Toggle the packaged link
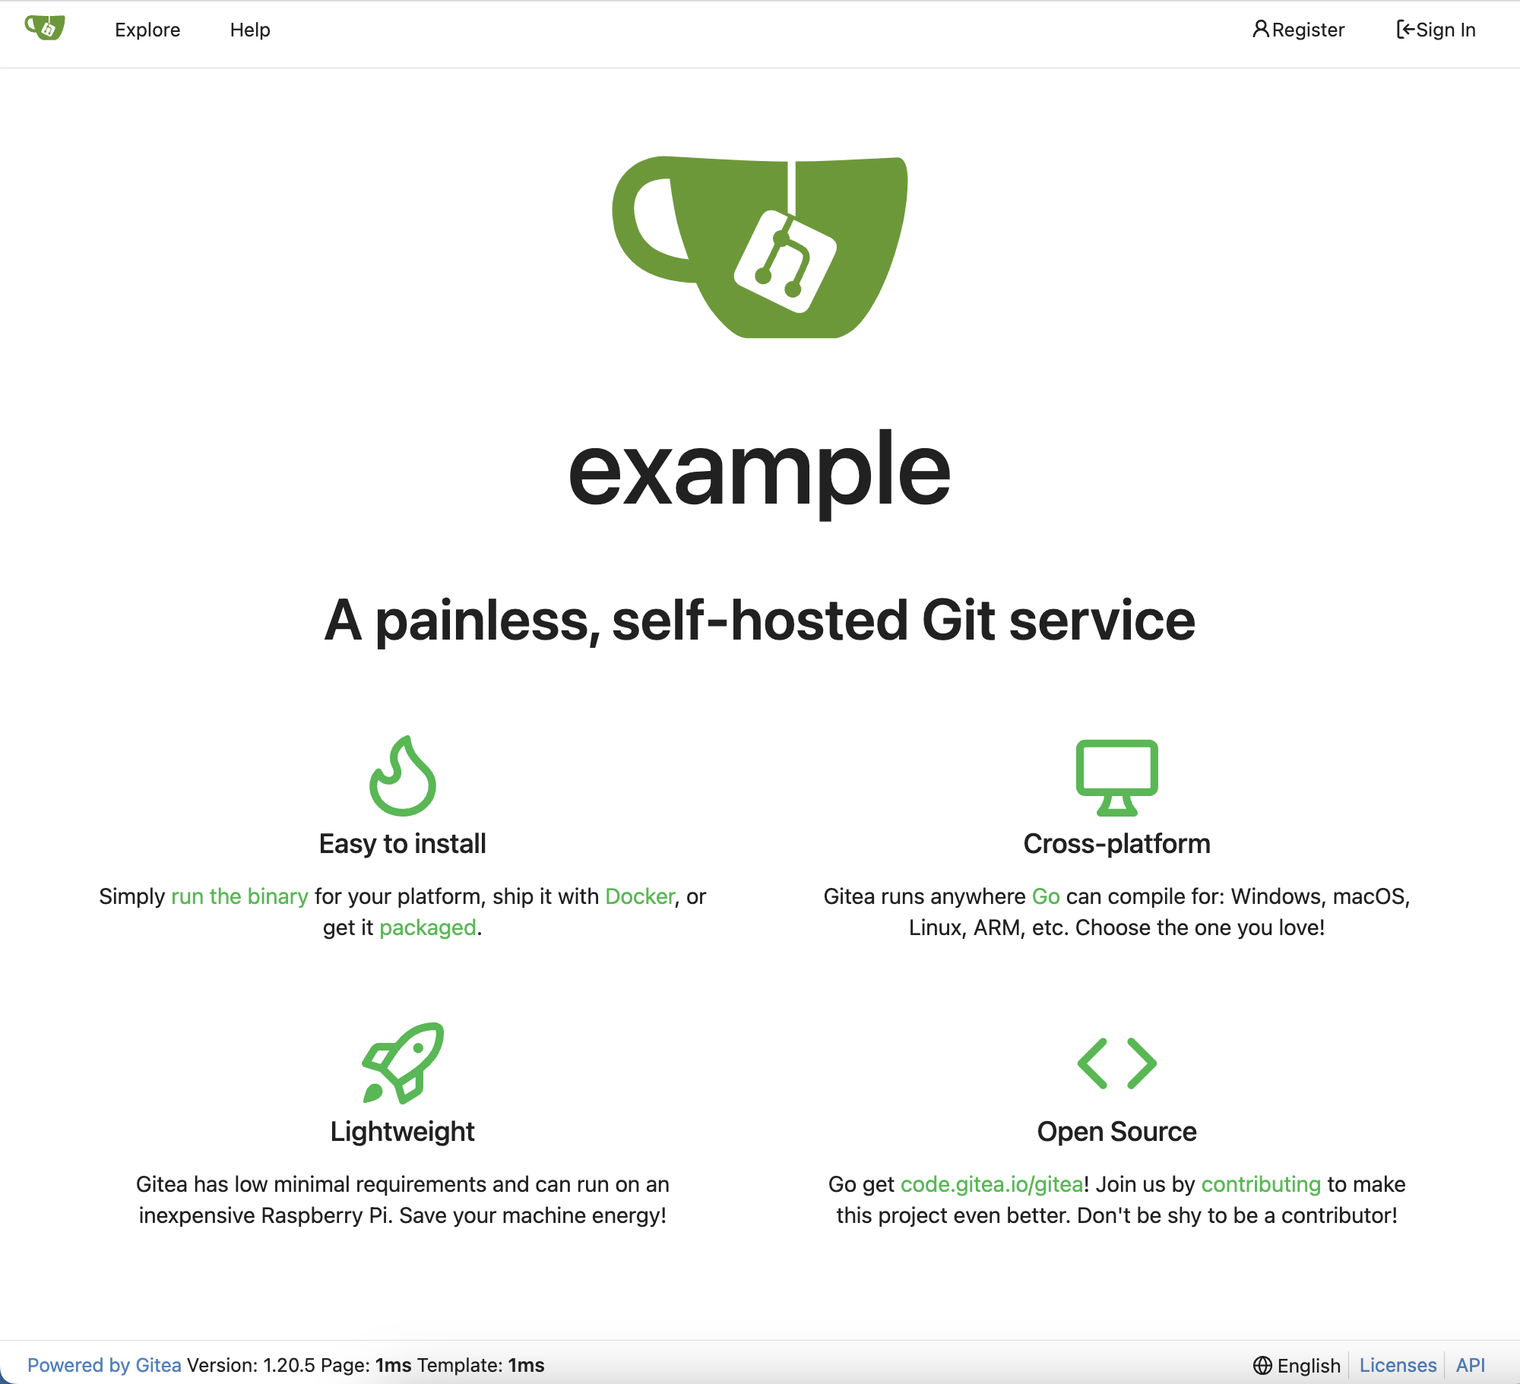1520x1384 pixels. 425,927
